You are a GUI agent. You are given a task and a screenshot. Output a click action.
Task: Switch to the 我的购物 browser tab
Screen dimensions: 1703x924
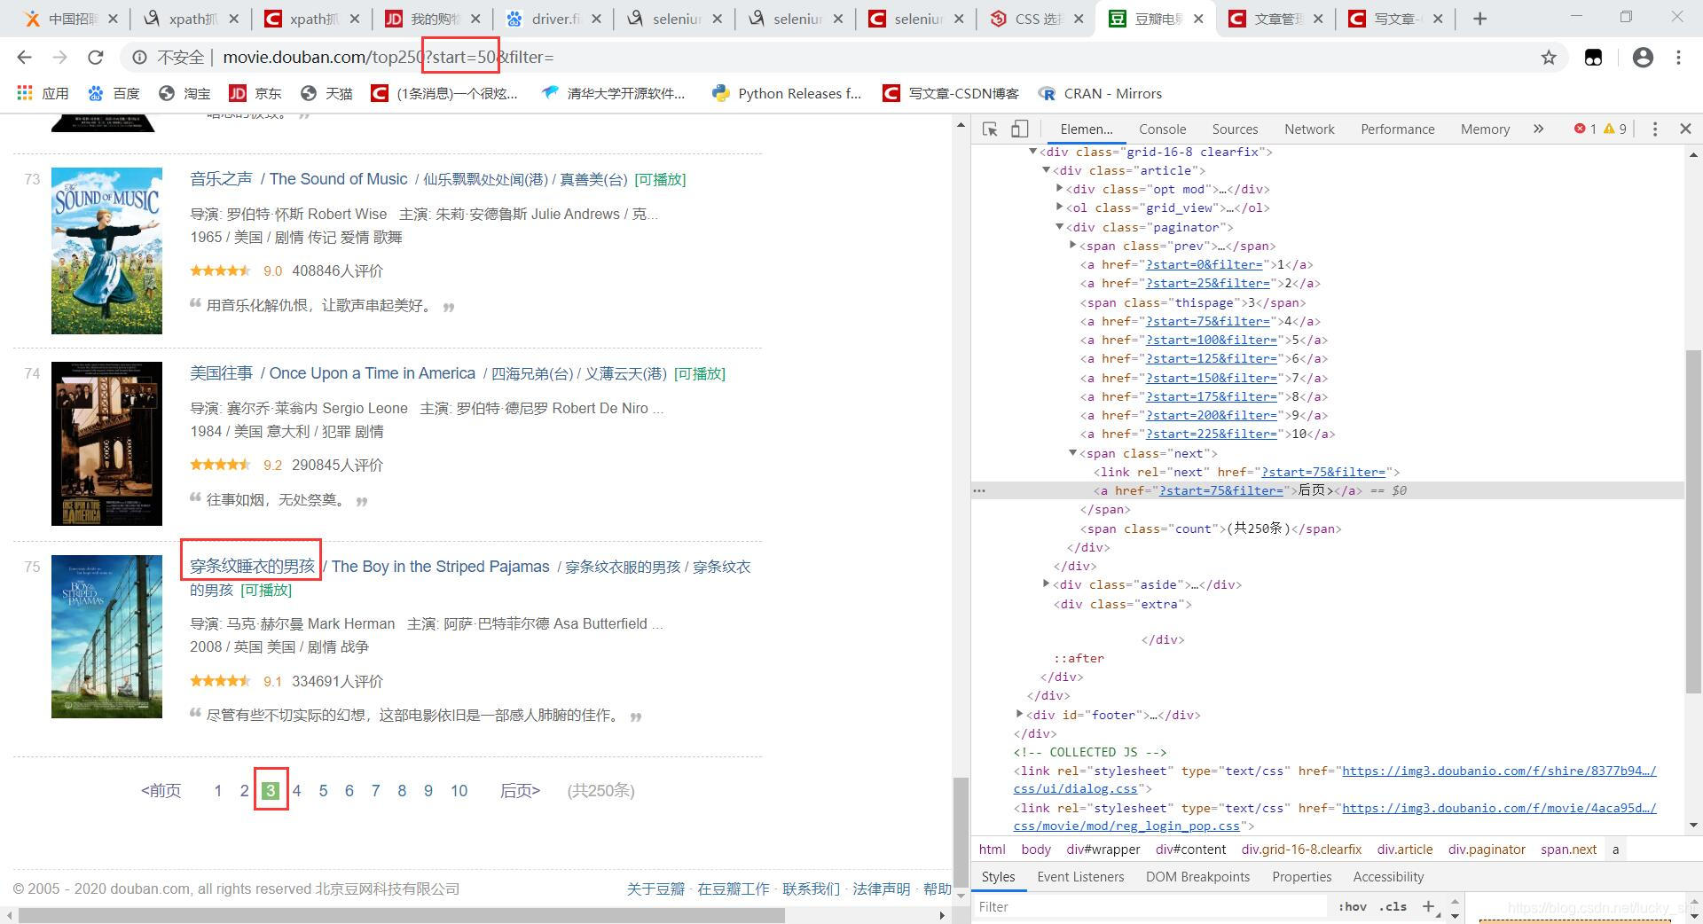tap(433, 19)
